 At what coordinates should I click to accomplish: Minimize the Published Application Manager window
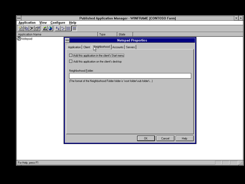(236, 18)
